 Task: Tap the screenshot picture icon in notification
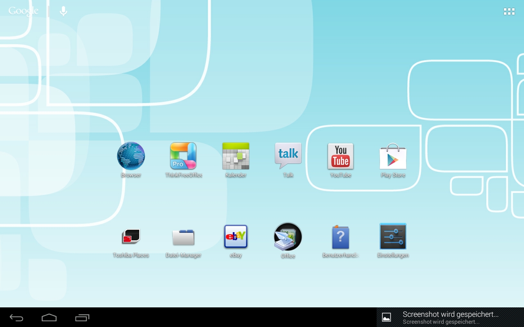386,317
